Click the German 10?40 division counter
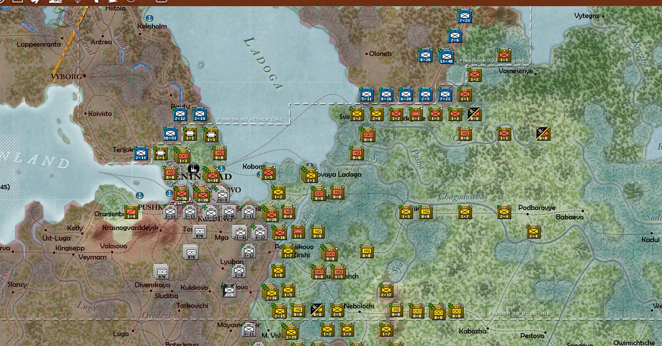This screenshot has width=662, height=346. 229,212
